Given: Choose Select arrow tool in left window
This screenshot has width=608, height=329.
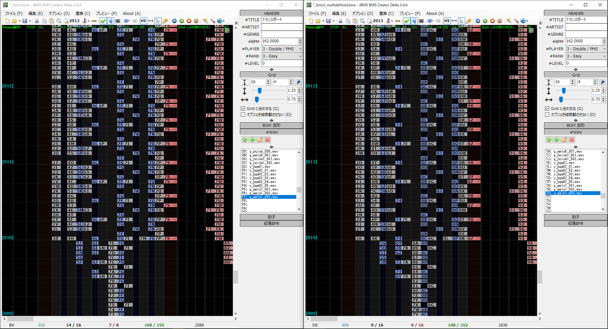Looking at the screenshot, I should 158,21.
